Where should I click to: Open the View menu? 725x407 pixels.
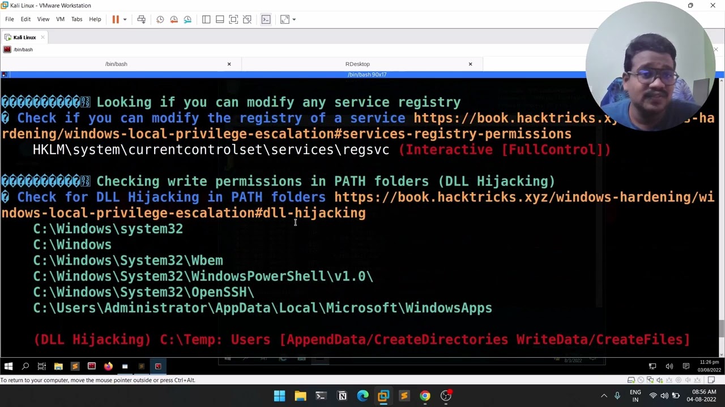43,19
